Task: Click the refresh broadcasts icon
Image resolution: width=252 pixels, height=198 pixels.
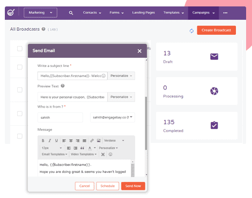Action: click(x=191, y=31)
